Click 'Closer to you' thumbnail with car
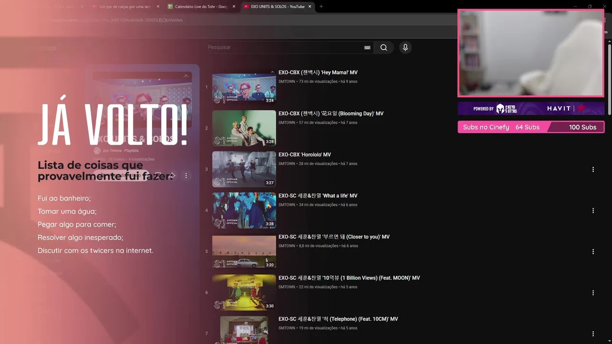The width and height of the screenshot is (612, 344). coord(244,251)
